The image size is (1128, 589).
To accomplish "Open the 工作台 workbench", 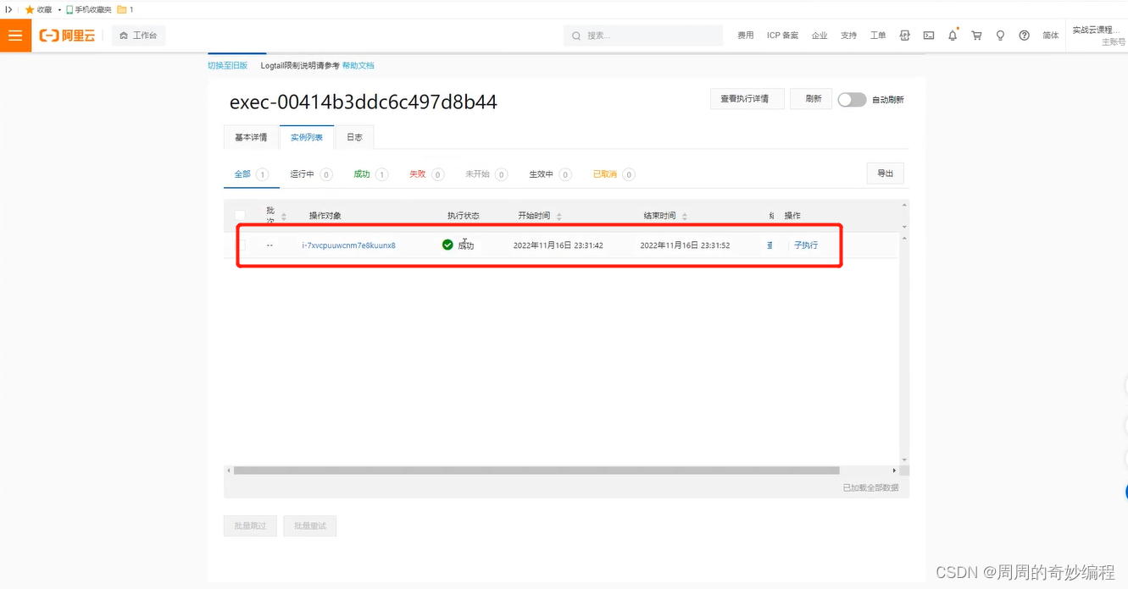I will pos(138,36).
